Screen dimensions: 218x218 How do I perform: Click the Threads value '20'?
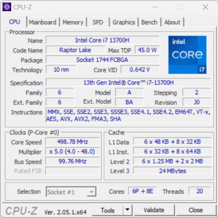point(200,191)
